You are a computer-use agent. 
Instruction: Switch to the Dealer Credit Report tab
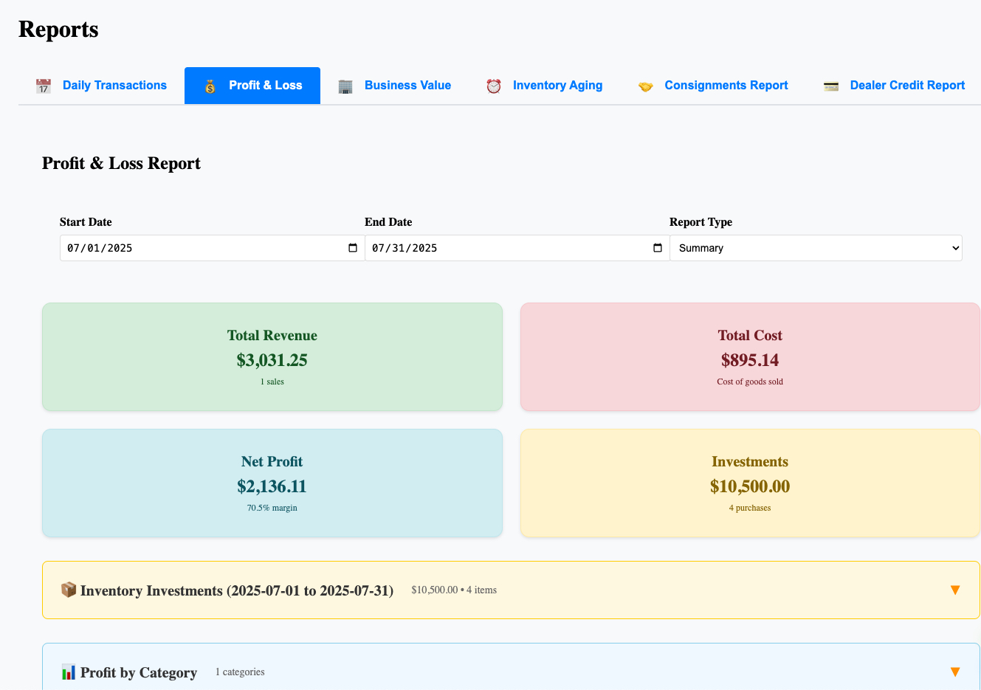point(894,86)
